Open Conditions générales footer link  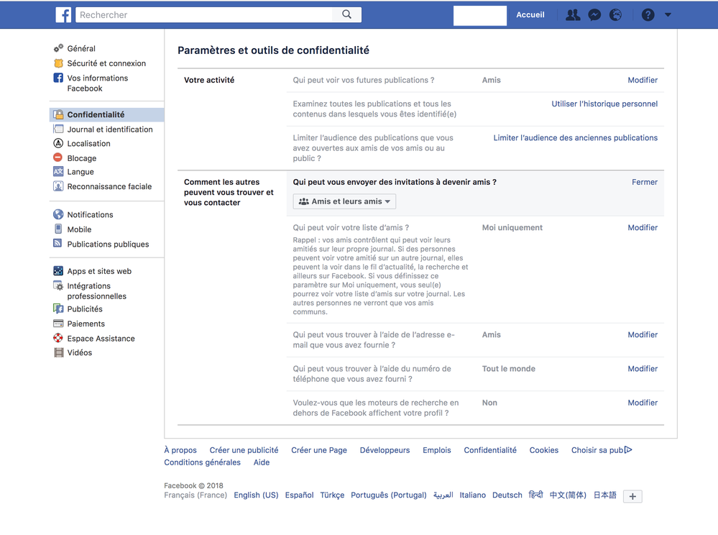[x=202, y=462]
